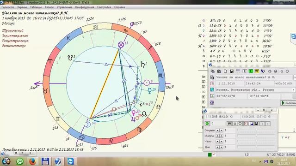Click the purple icon at data window bottom
Screen dimensions: 296x166
[212, 102]
